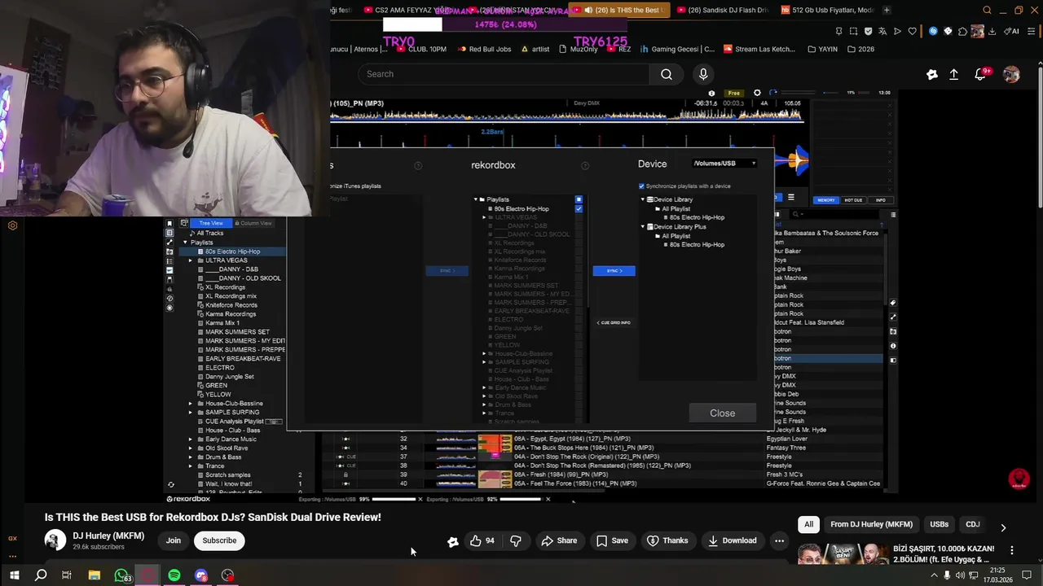Like the video with 94 likes
The width and height of the screenshot is (1043, 586).
click(x=482, y=540)
